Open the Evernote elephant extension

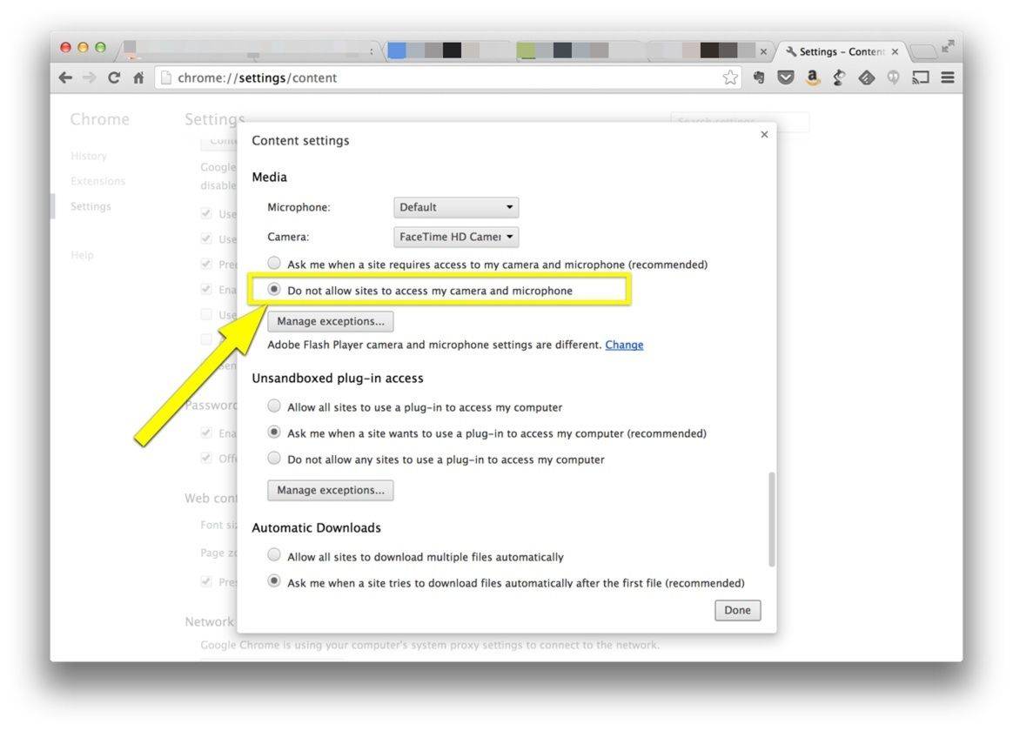[759, 77]
